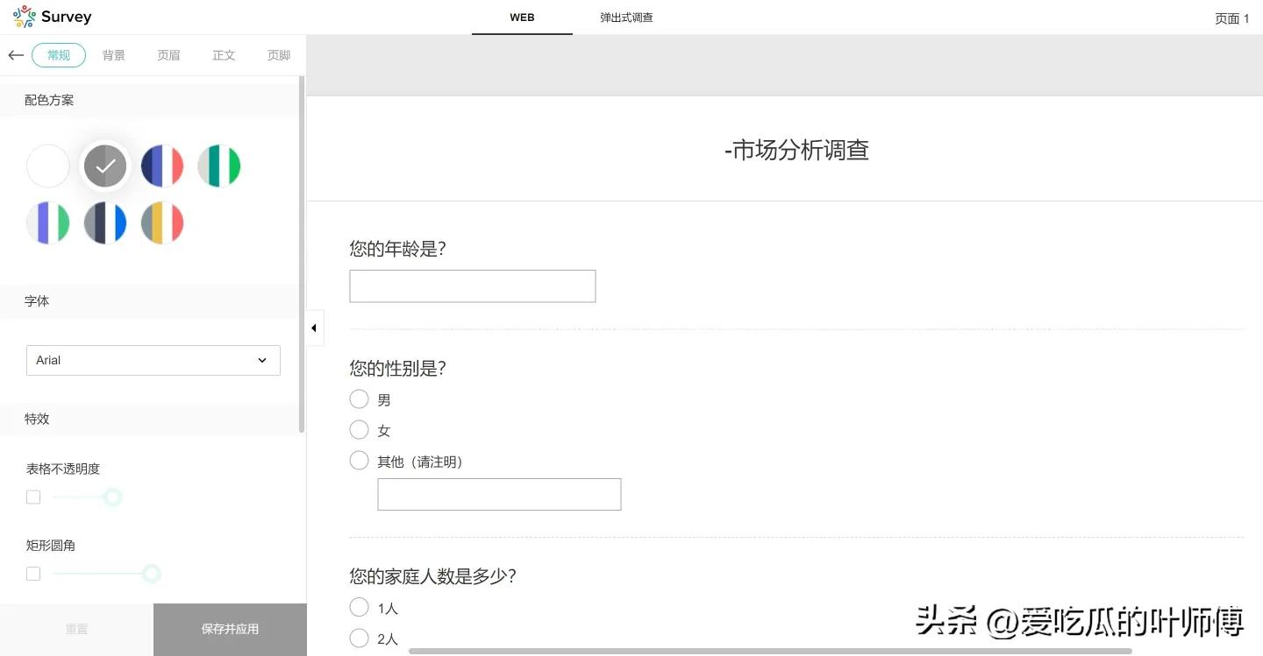Screen dimensions: 1263x656
Task: Choose the 女 option for gender
Action: pyautogui.click(x=359, y=429)
